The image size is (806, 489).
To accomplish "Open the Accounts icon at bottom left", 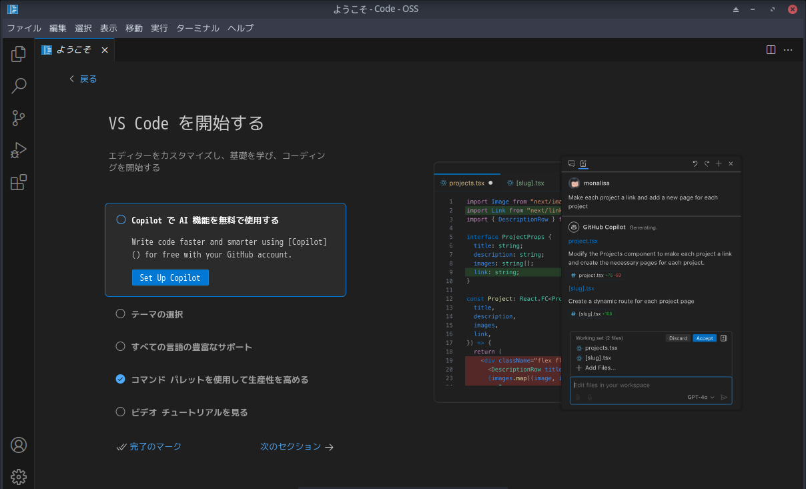I will (18, 445).
